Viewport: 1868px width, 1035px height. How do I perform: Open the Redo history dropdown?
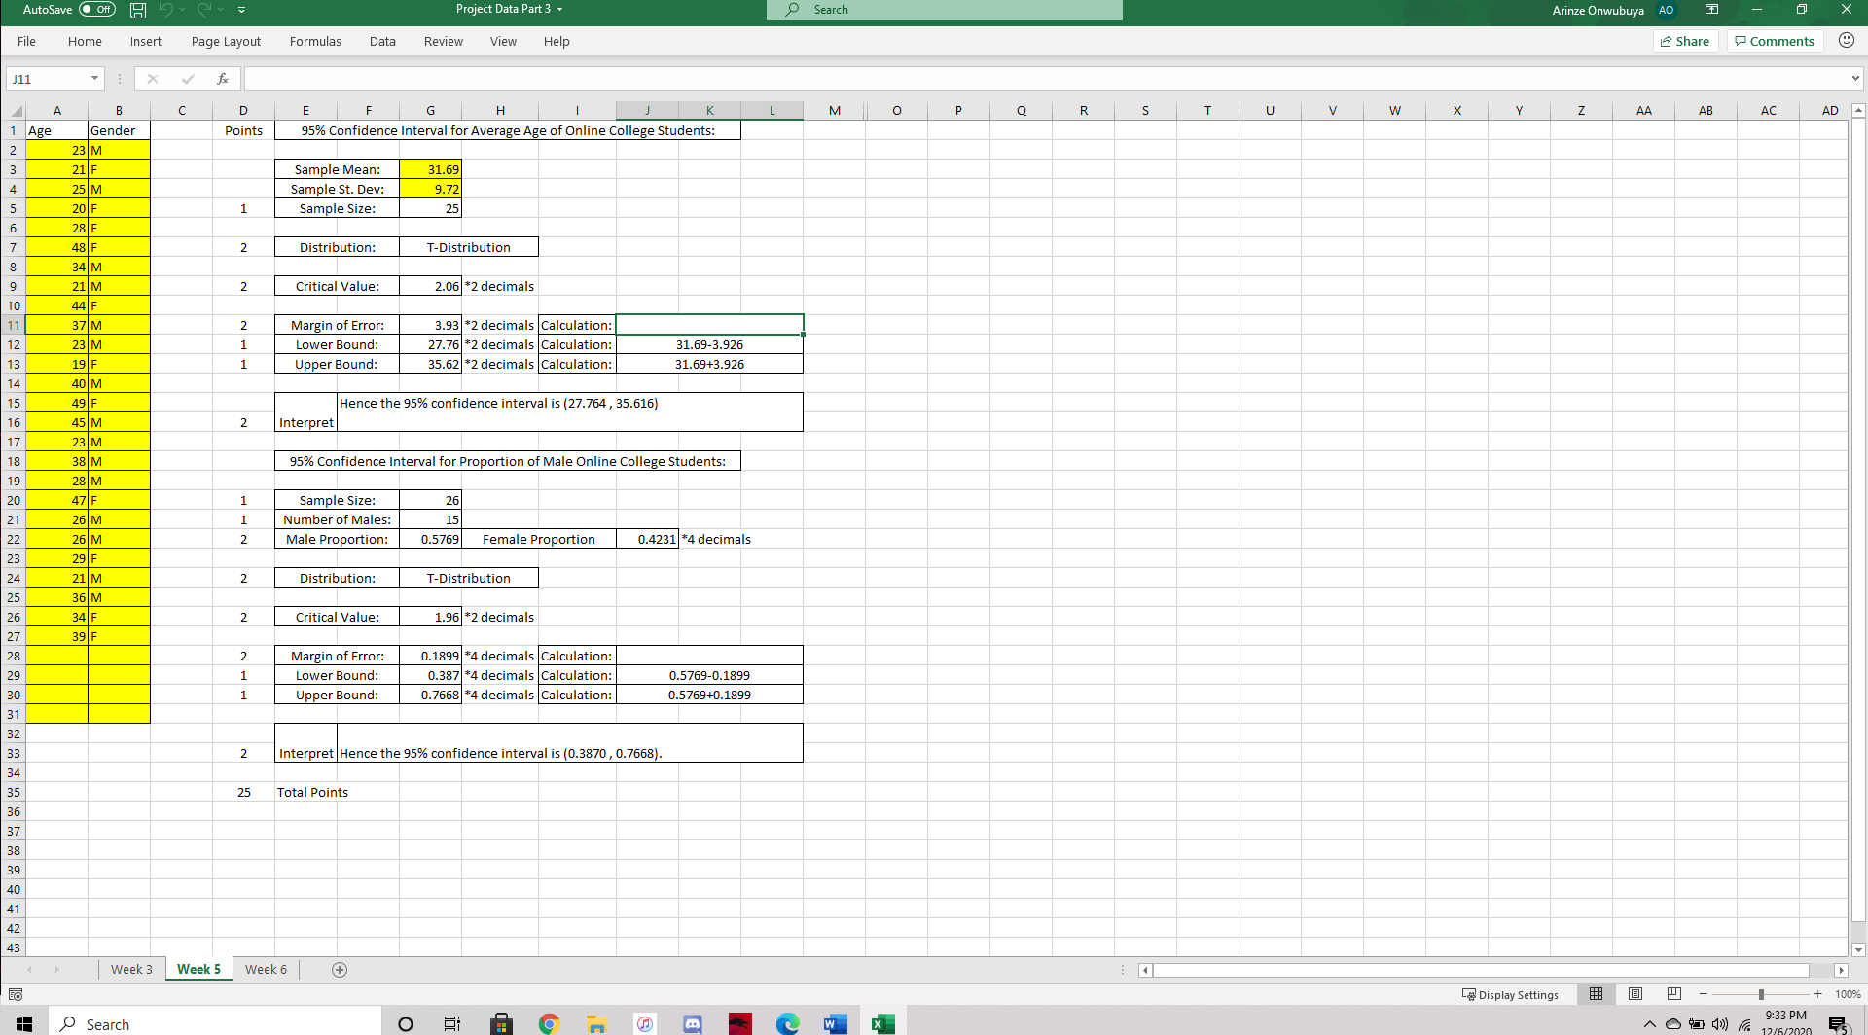pos(221,10)
